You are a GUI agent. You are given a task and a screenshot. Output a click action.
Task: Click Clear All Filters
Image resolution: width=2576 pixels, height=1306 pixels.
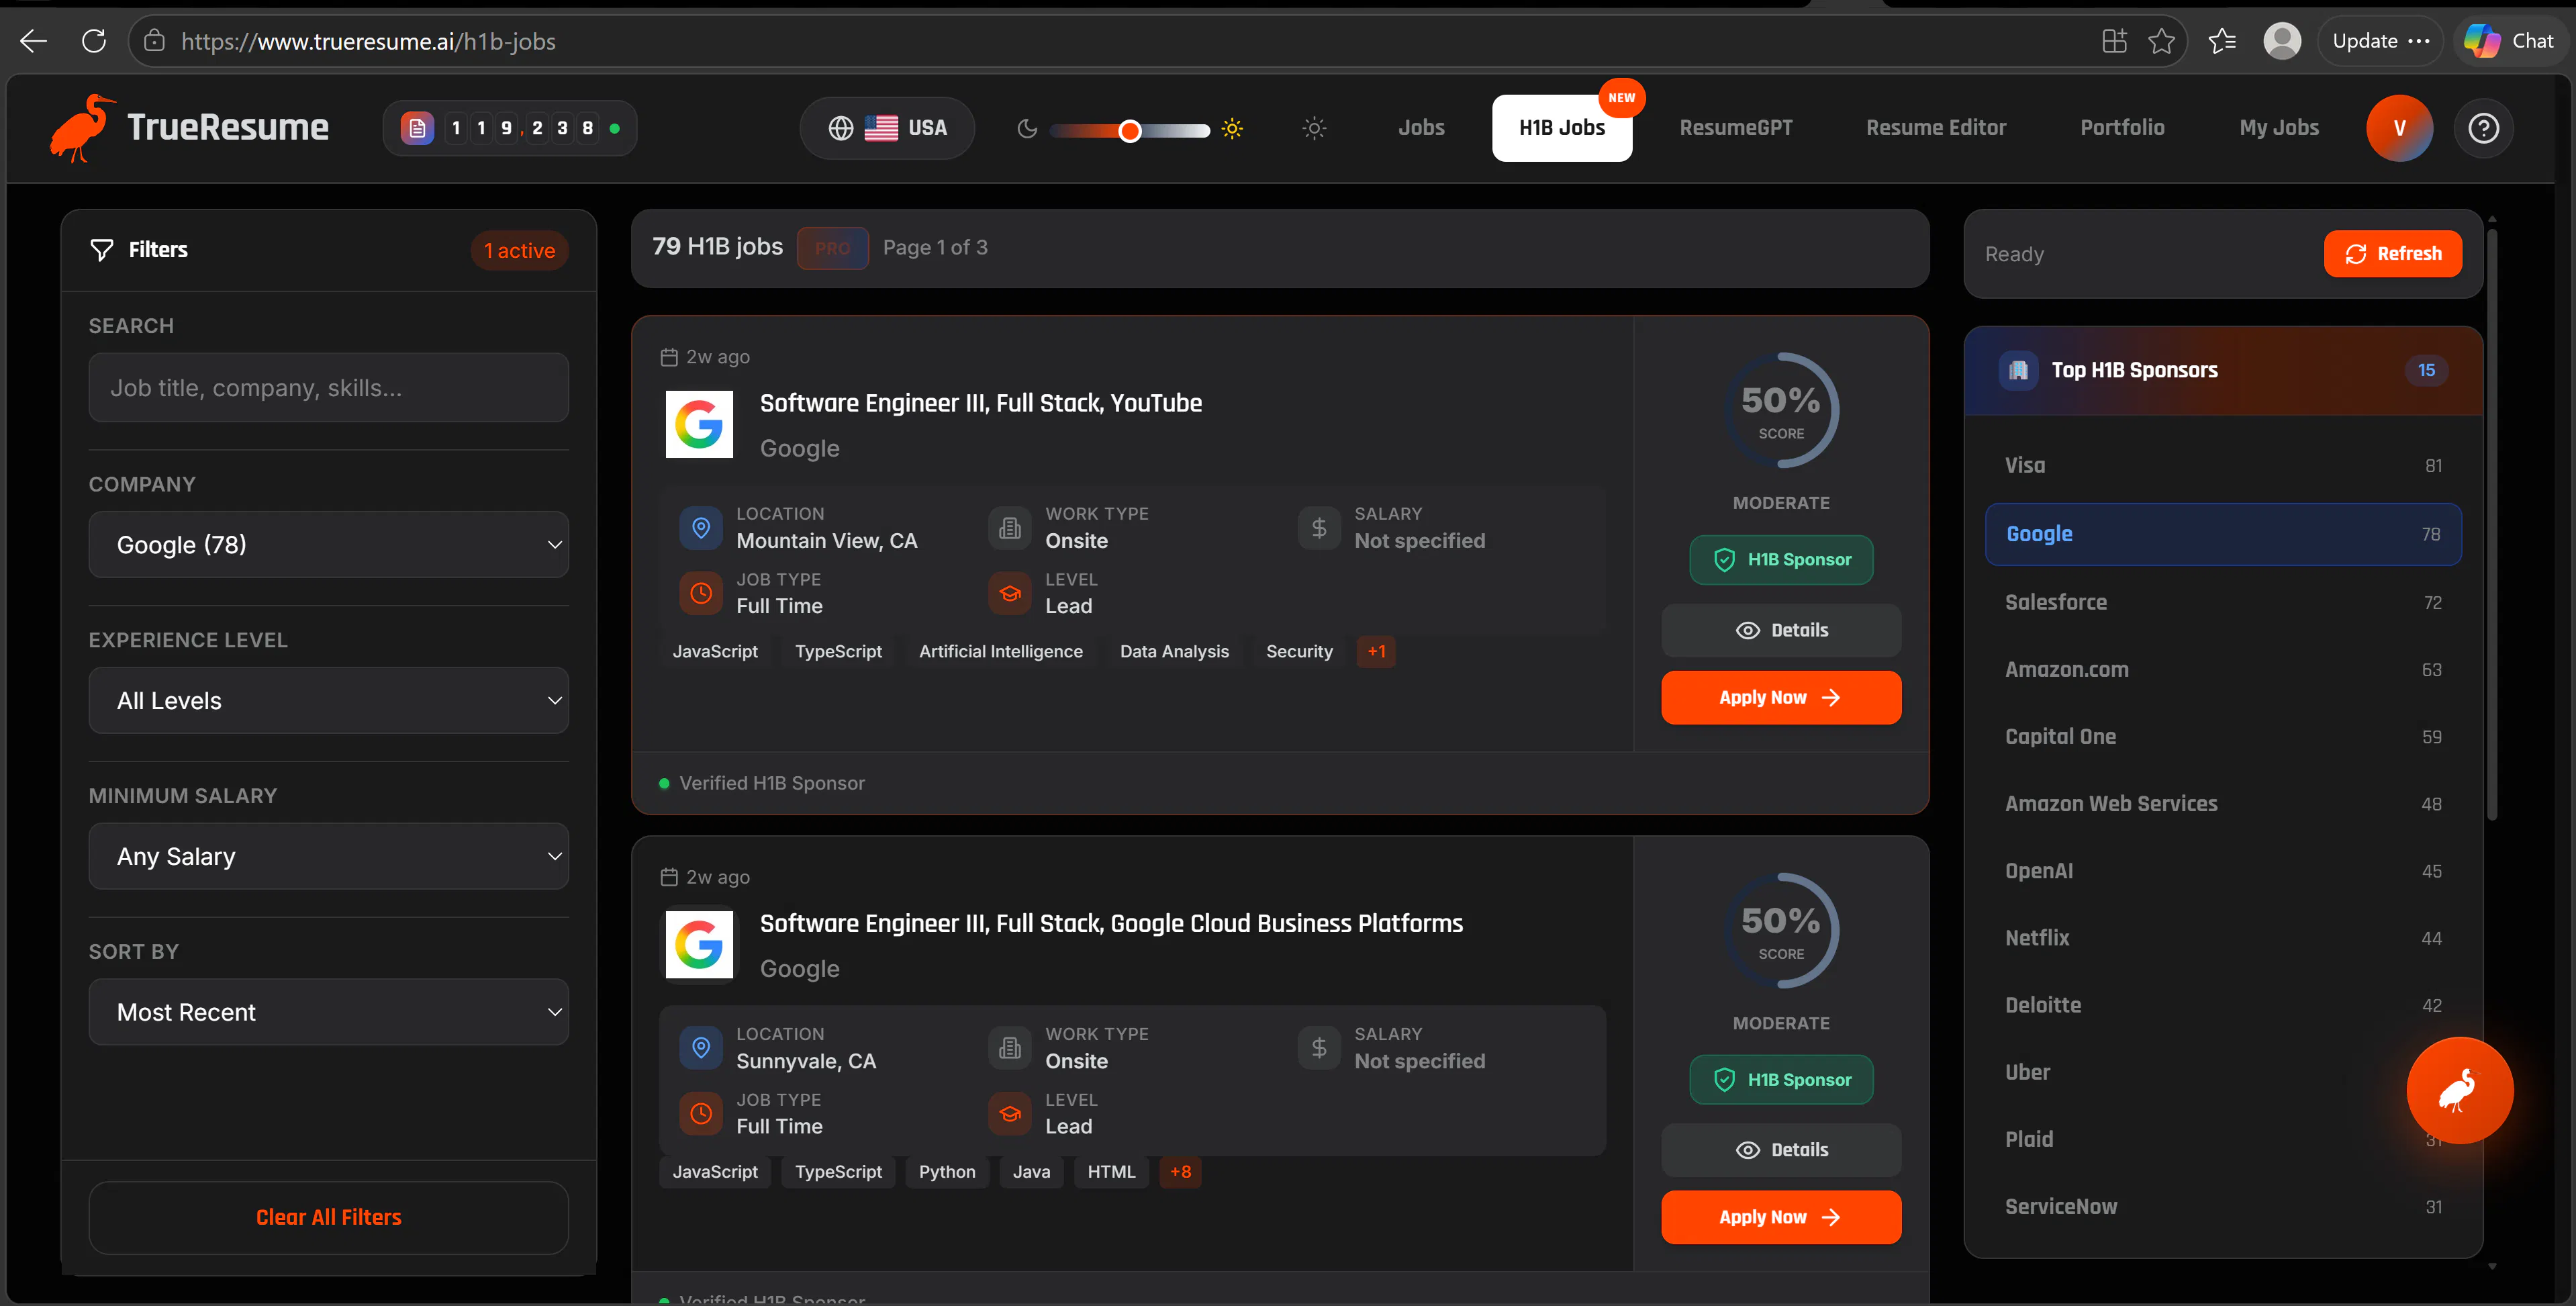329,1218
